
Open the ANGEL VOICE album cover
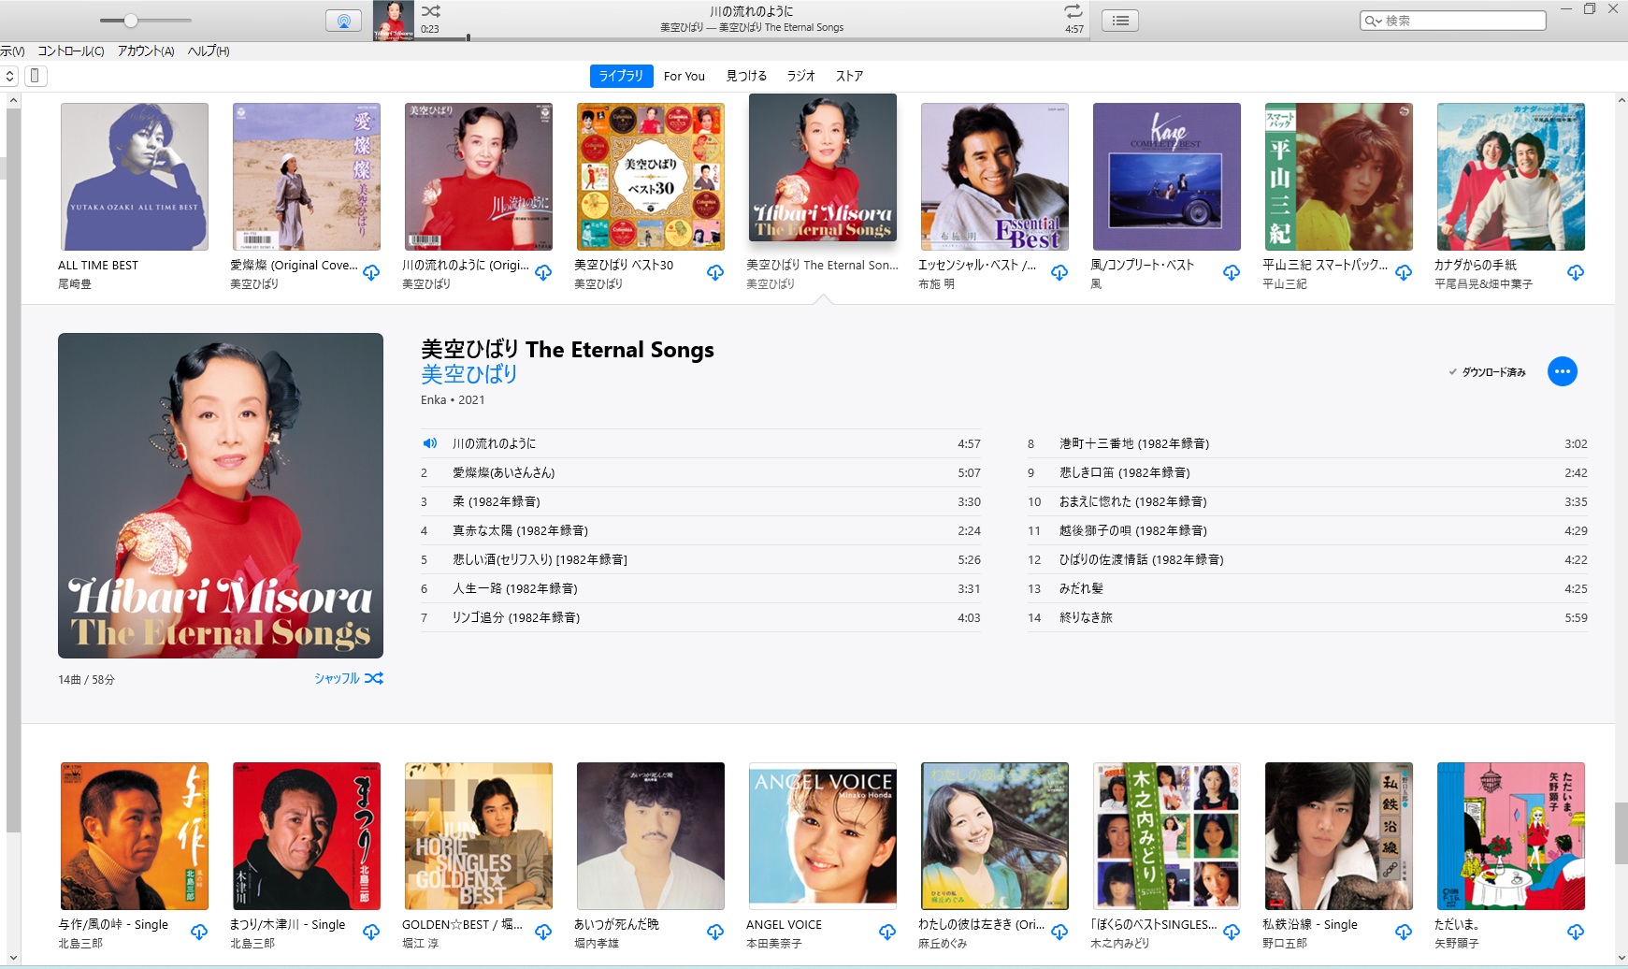pos(823,836)
